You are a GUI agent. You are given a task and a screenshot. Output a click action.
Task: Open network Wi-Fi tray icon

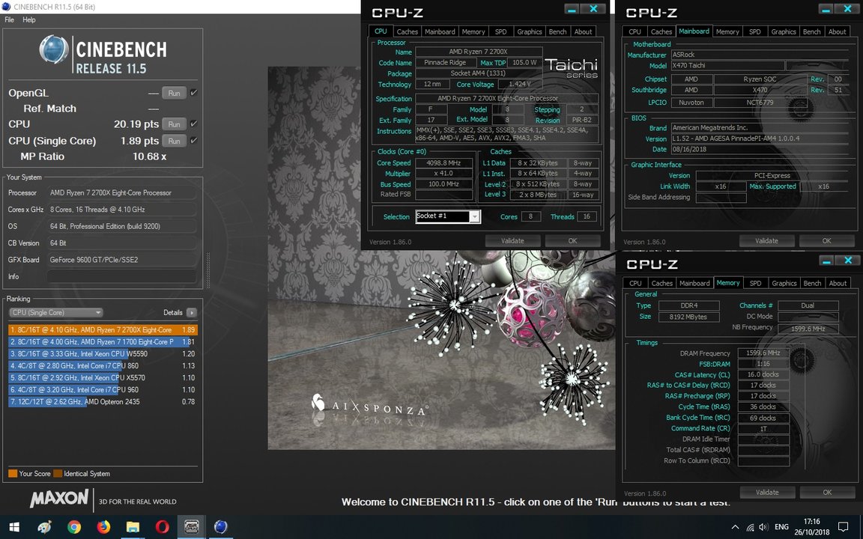click(x=750, y=527)
